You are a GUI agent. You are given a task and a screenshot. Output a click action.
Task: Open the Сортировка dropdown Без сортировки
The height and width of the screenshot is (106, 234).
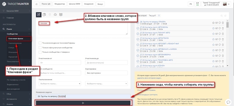pyautogui.click(x=106, y=73)
